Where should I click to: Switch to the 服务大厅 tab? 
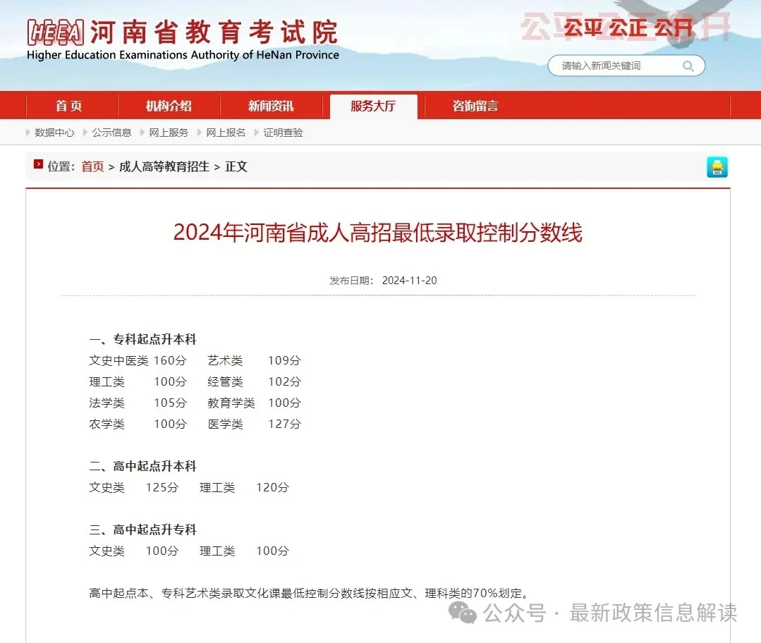[x=374, y=106]
